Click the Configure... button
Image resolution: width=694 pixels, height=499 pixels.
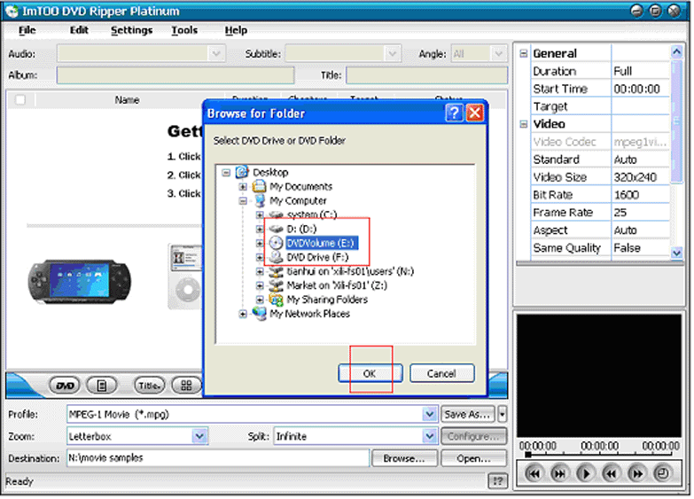point(474,438)
